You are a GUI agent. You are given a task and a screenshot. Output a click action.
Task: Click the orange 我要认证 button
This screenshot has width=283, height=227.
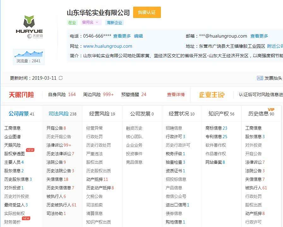(x=147, y=12)
